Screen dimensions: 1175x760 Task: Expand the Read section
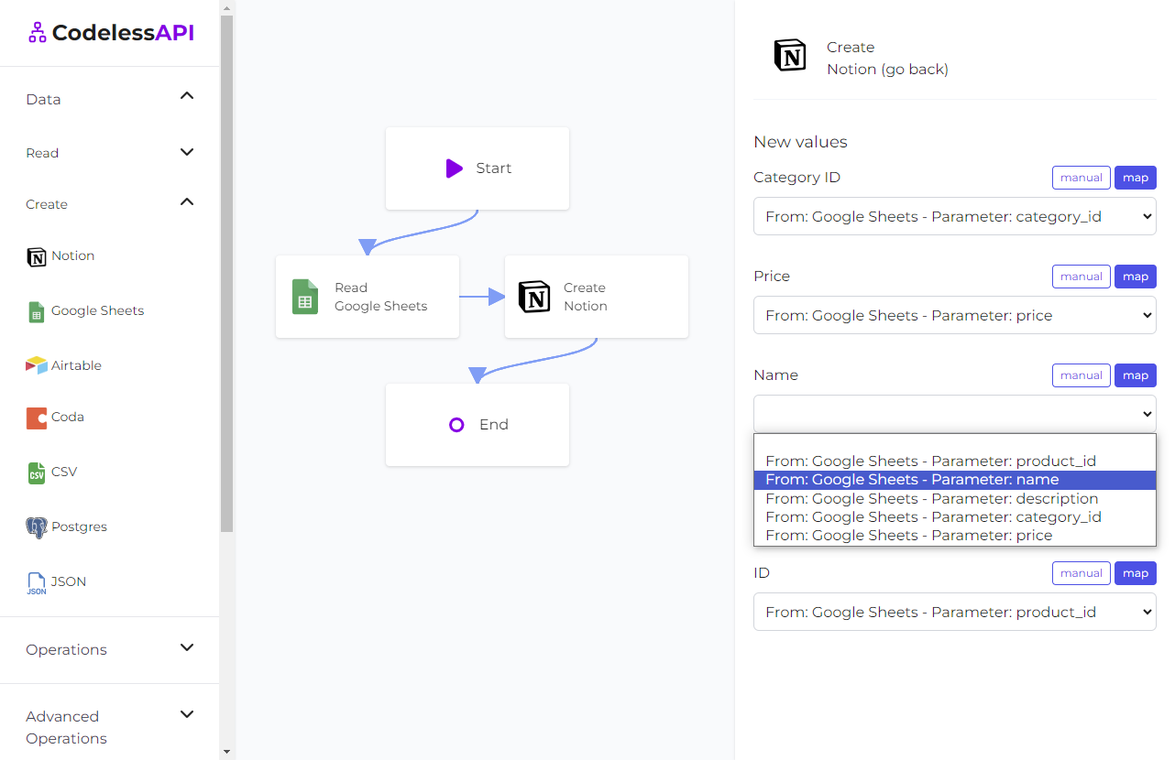[x=187, y=152]
